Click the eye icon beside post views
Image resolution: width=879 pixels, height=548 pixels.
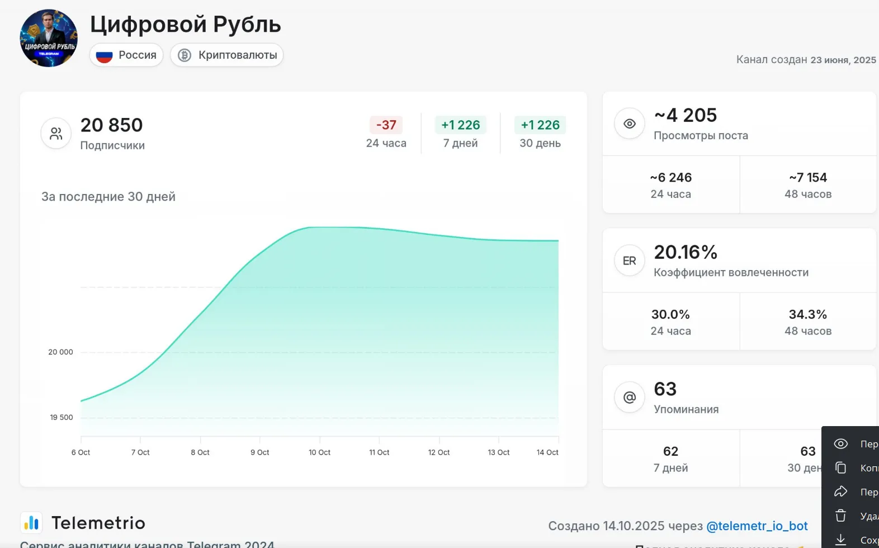click(x=630, y=124)
